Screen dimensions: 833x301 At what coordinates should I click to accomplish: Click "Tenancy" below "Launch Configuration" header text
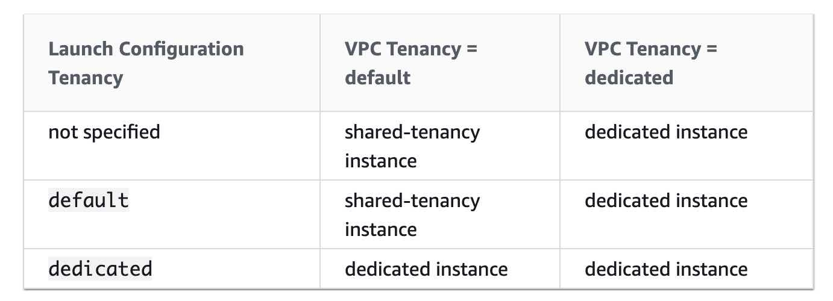(x=86, y=78)
